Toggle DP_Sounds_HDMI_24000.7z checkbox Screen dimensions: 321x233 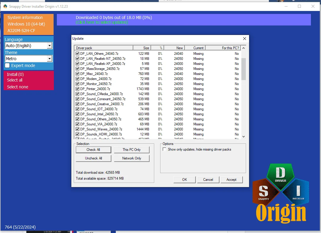77,134
